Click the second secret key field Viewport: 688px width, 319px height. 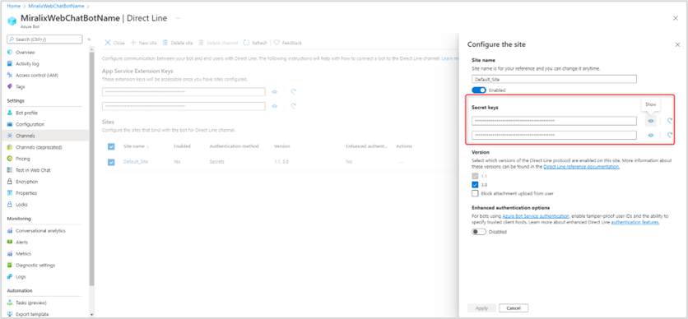tap(554, 135)
